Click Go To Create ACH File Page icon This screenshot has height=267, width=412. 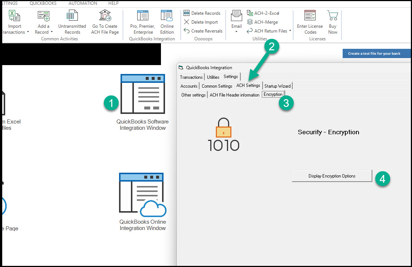pos(105,15)
